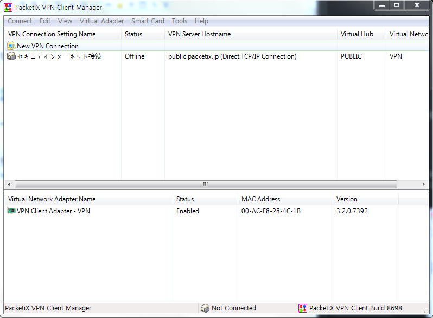Click the Virtual Network column header
The width and height of the screenshot is (433, 318).
coord(407,34)
